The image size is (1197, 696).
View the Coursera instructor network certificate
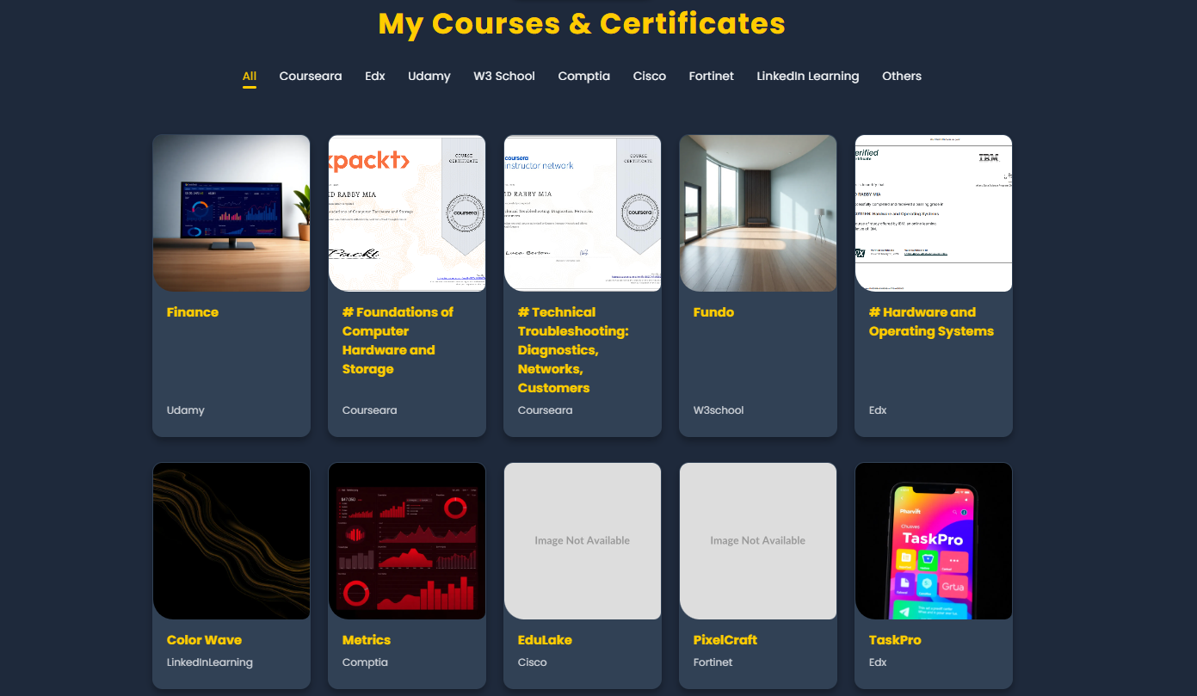point(582,212)
